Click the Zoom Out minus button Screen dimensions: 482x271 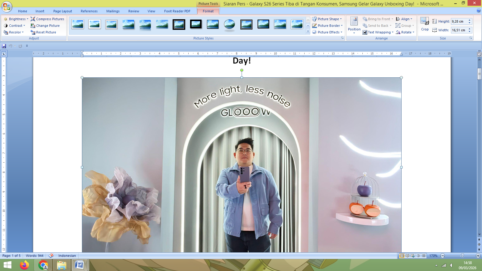tap(443, 256)
